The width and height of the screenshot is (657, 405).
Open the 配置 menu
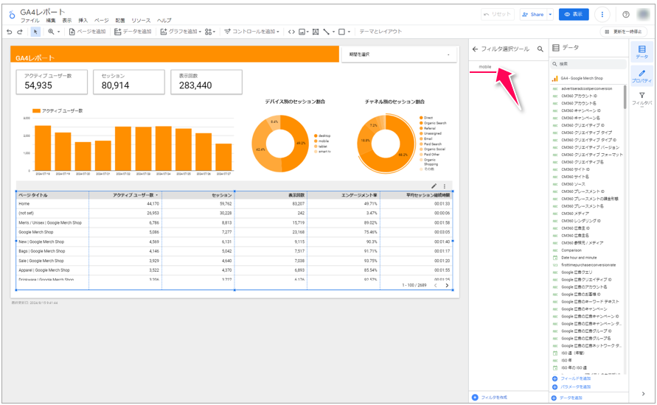tap(120, 21)
